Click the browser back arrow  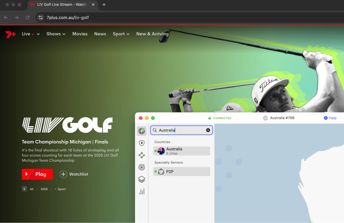pos(6,17)
